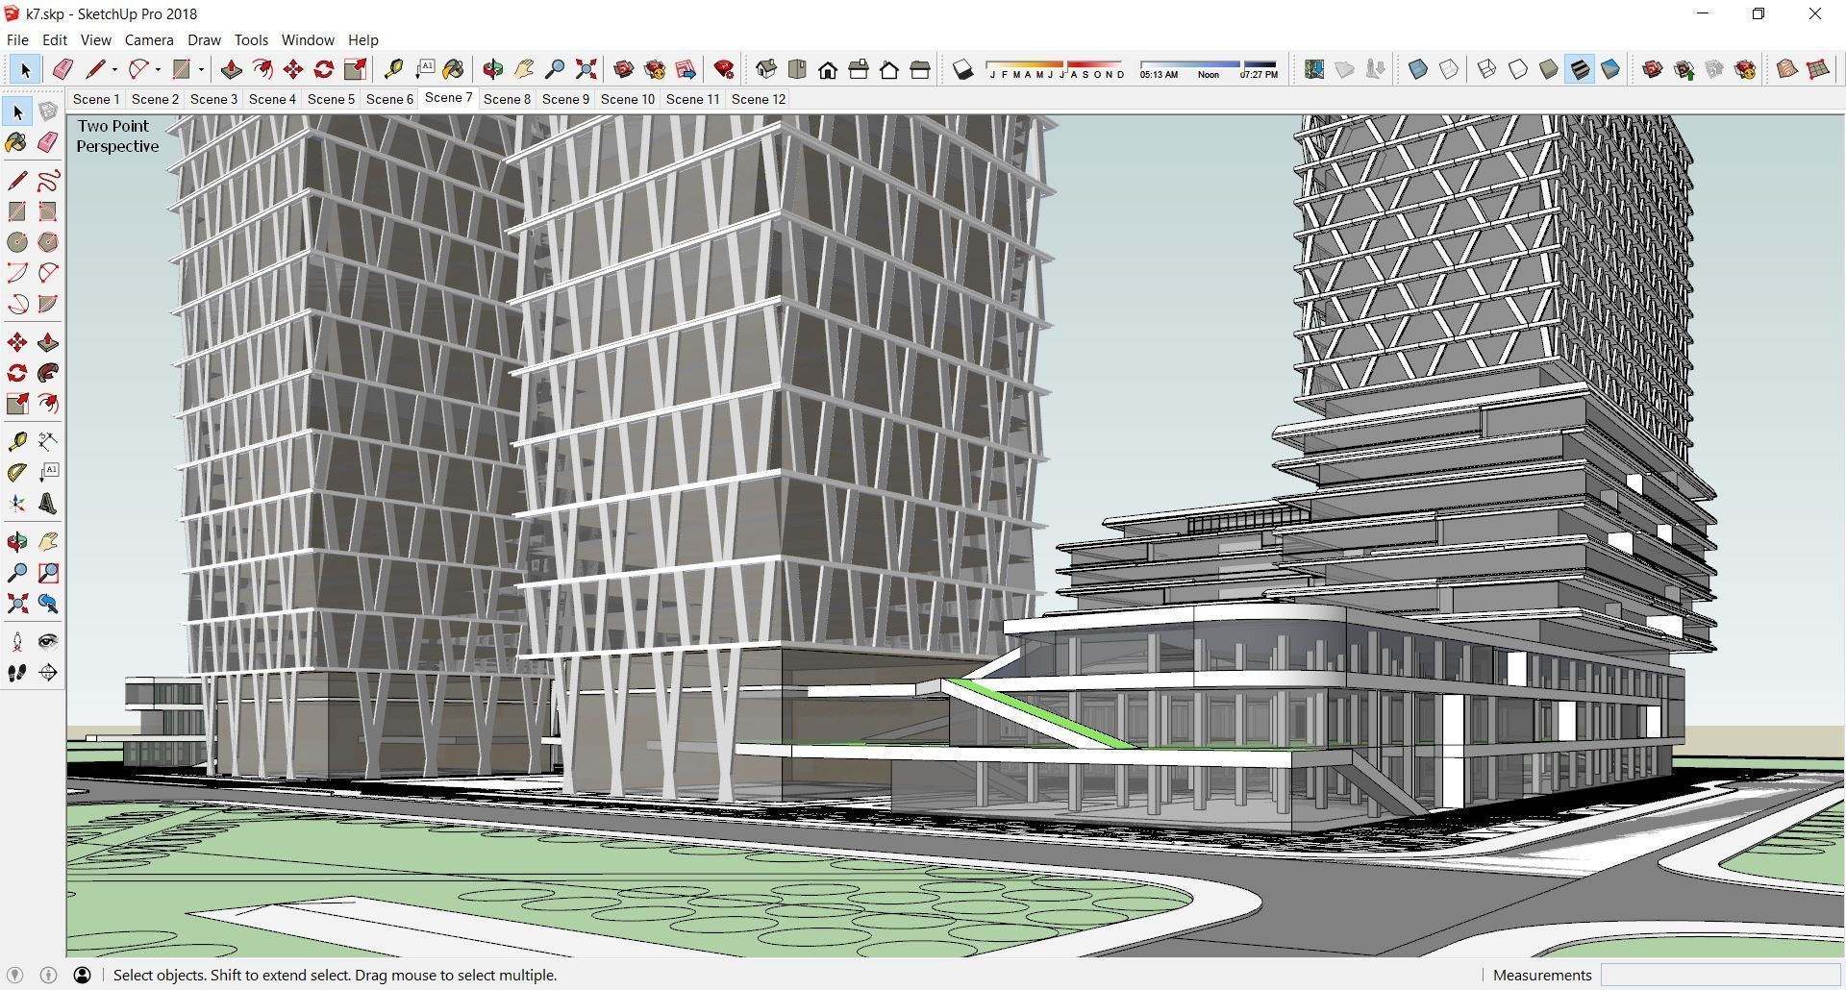Open the Edit menu

[x=55, y=39]
